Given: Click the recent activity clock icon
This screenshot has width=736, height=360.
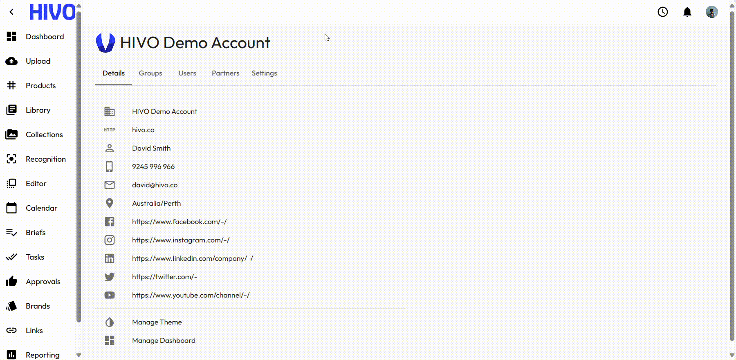Looking at the screenshot, I should [x=663, y=12].
